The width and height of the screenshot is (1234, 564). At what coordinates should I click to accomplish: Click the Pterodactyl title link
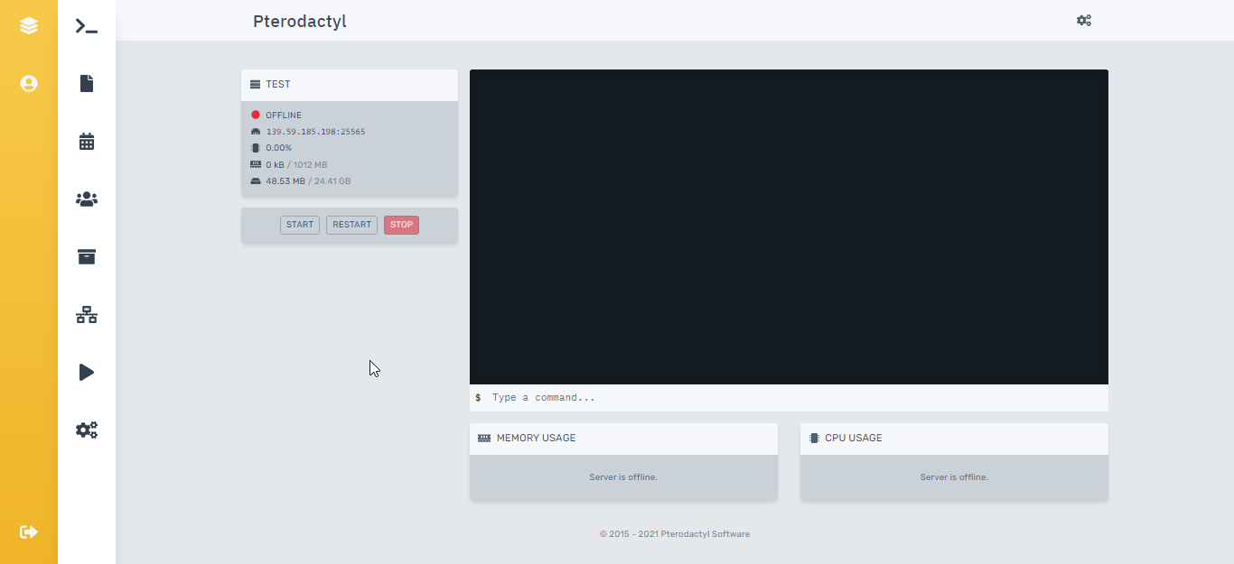pos(299,22)
